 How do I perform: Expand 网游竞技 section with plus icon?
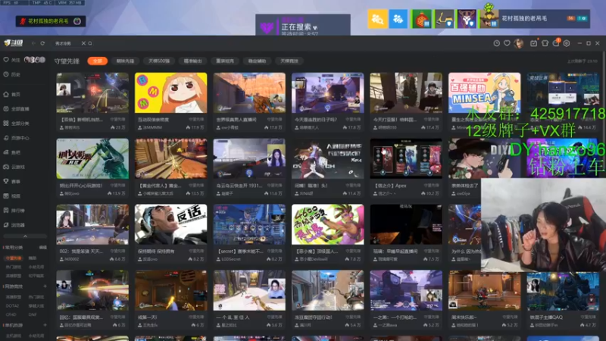click(x=45, y=286)
